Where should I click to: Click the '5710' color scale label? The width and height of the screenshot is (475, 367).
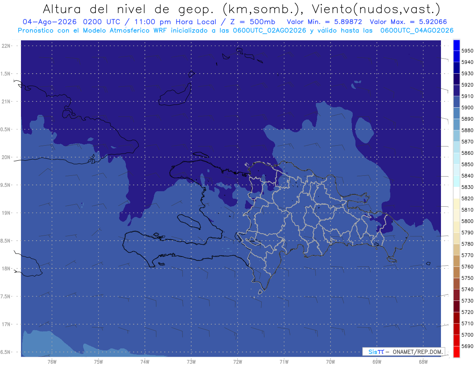pos(467,323)
